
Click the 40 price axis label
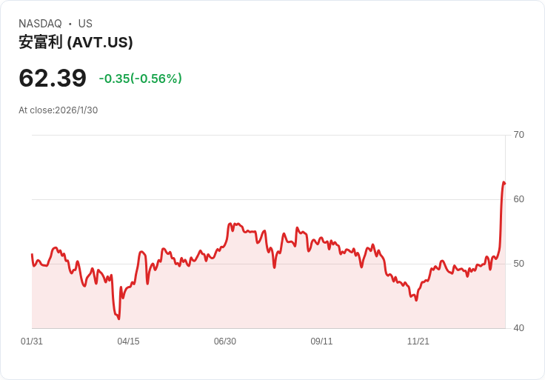518,328
